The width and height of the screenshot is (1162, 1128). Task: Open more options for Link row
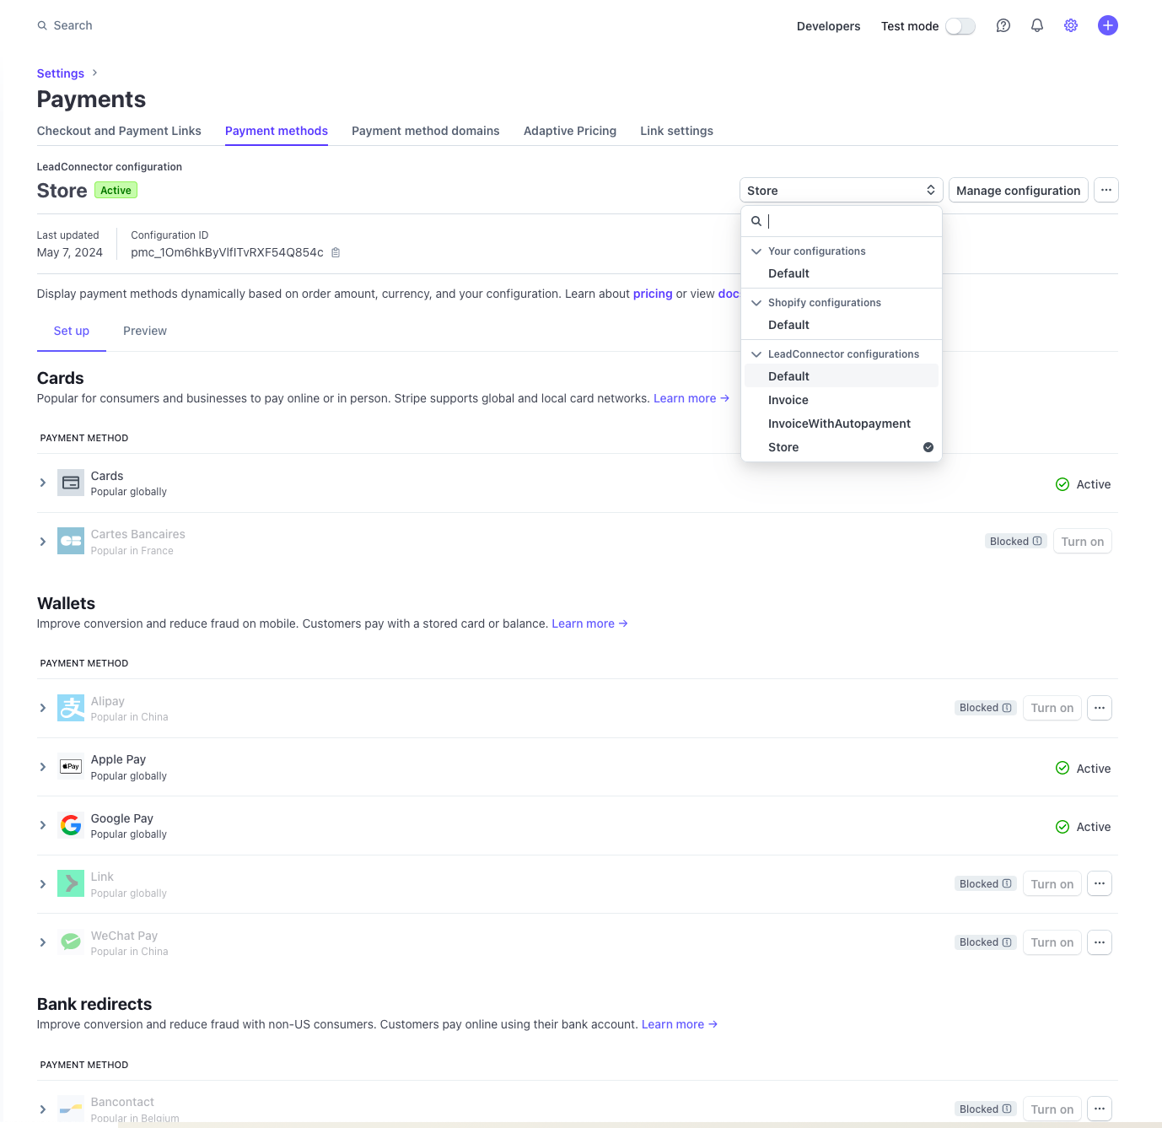point(1100,883)
